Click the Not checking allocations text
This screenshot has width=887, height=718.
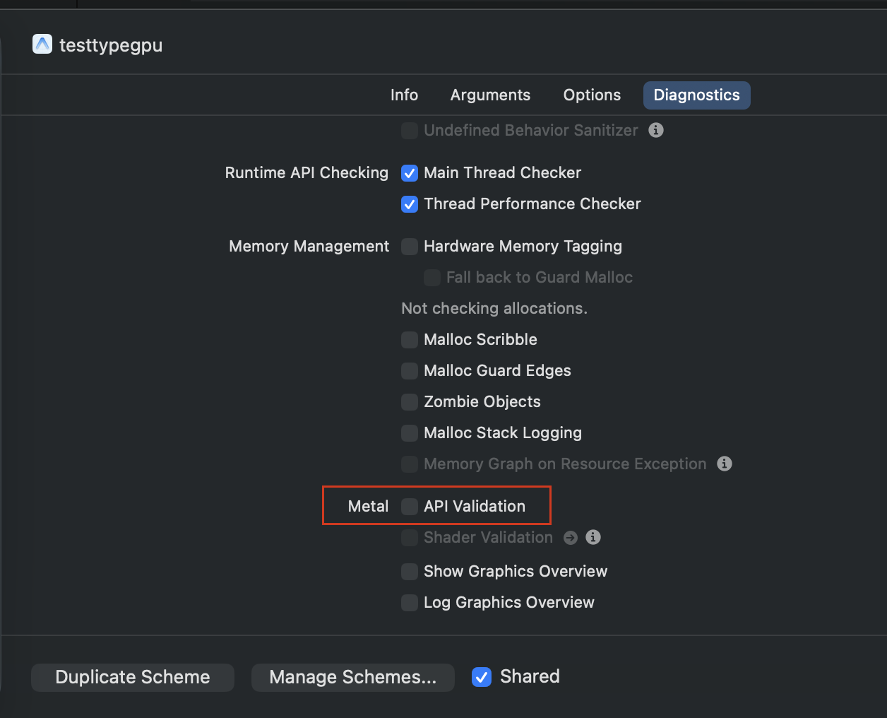click(494, 308)
